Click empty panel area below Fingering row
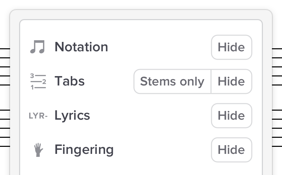The height and width of the screenshot is (175, 282). 141,169
